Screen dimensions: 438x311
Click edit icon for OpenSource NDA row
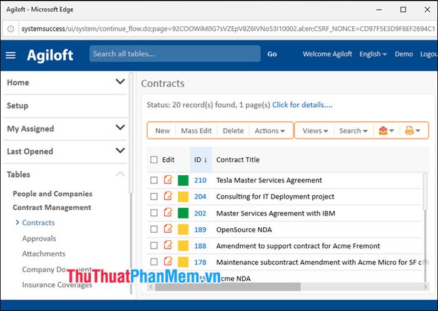click(x=168, y=229)
